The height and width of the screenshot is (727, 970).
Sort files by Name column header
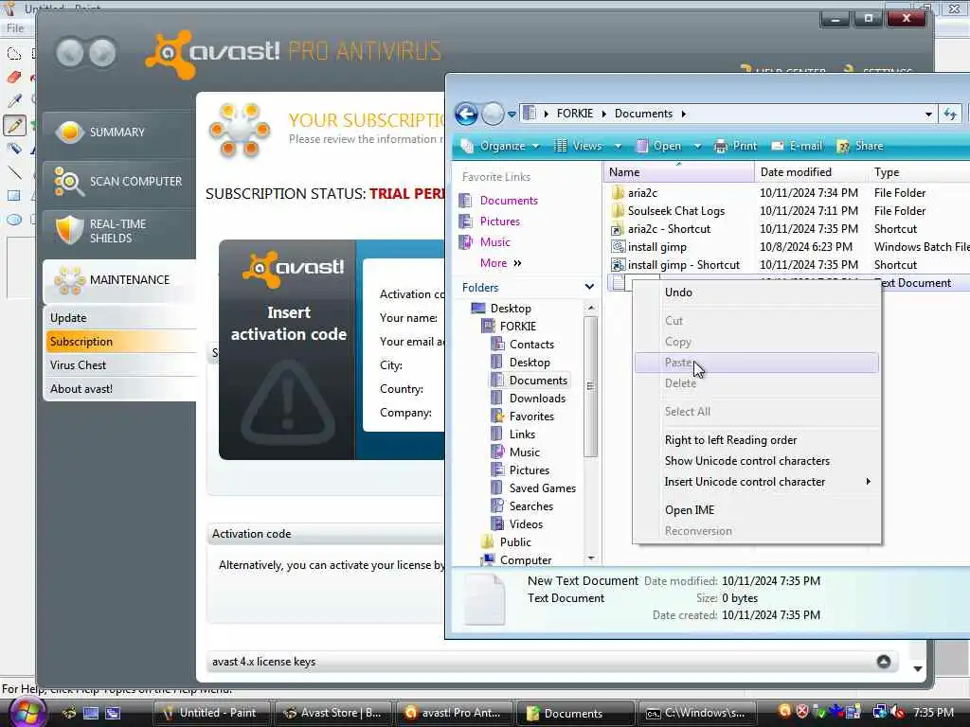click(x=678, y=172)
